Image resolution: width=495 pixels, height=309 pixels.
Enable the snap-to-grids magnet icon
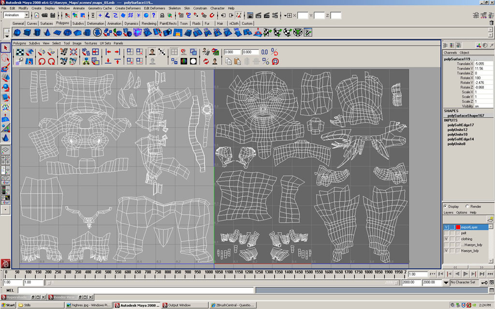183,51
